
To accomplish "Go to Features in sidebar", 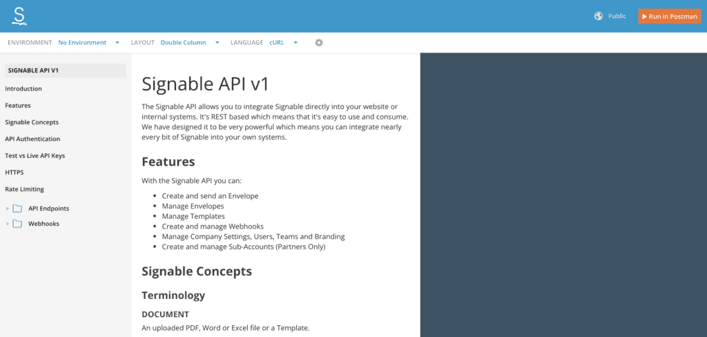I will pos(18,106).
